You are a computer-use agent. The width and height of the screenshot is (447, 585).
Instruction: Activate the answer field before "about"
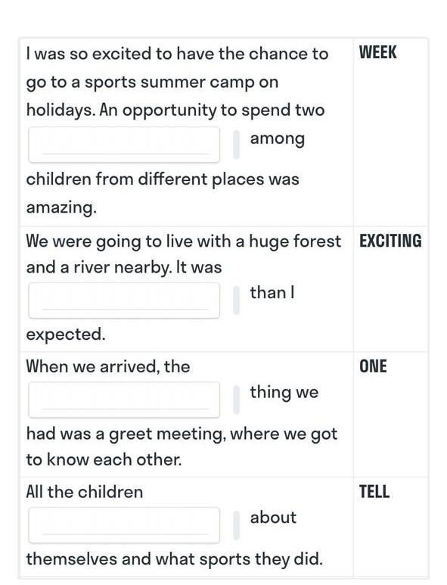pyautogui.click(x=124, y=525)
